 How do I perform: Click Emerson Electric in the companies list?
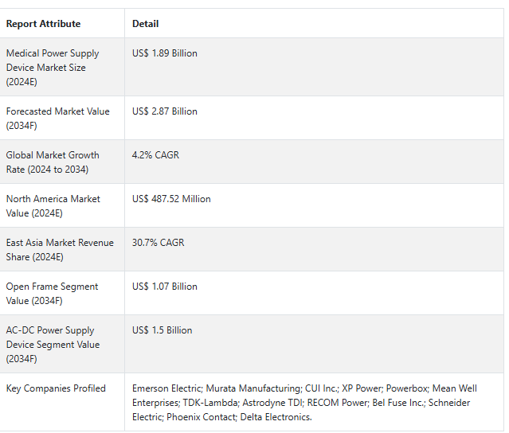point(166,388)
